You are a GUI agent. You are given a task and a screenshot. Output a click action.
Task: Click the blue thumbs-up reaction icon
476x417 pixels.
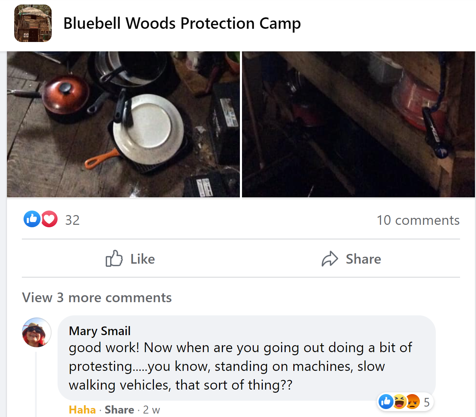tap(32, 219)
